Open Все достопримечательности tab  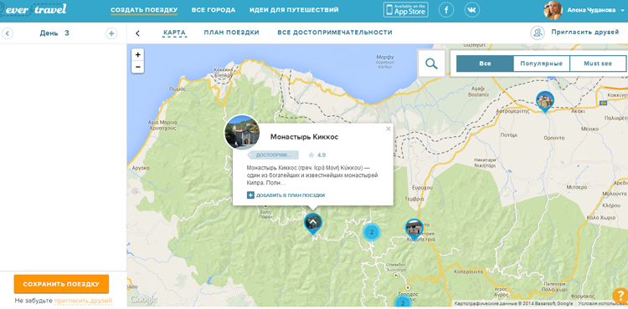(335, 33)
